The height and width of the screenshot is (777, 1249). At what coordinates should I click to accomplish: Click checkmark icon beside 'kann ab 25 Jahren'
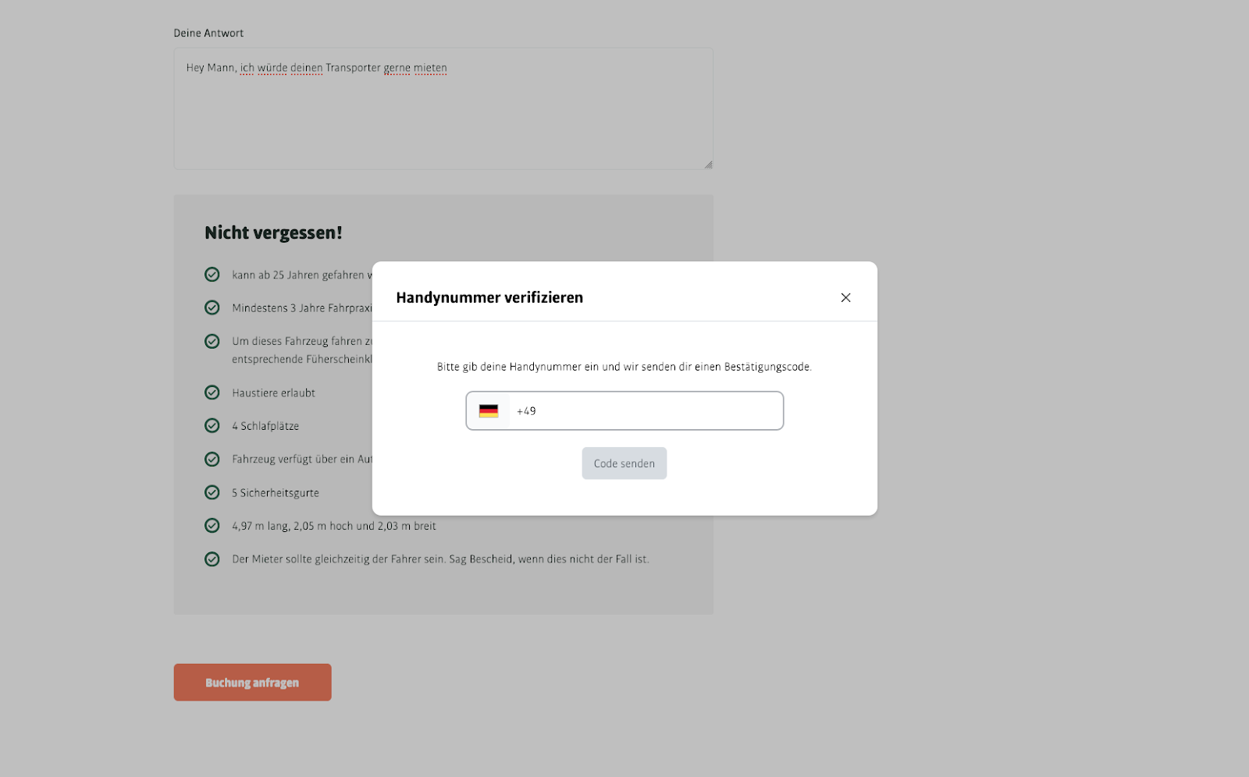(x=212, y=275)
